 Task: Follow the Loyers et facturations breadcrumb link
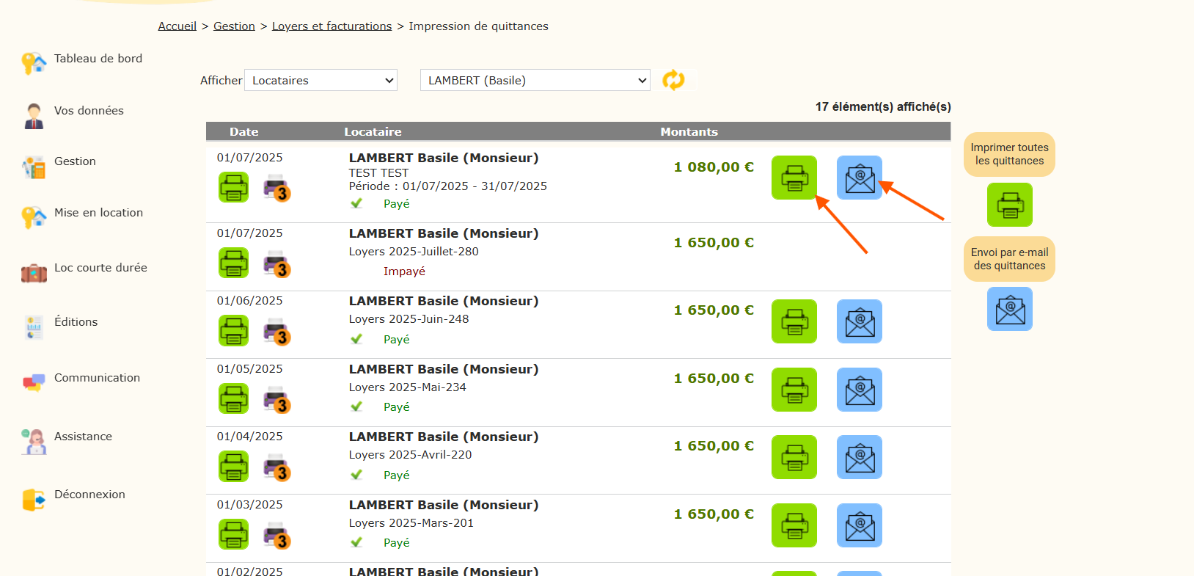coord(332,26)
